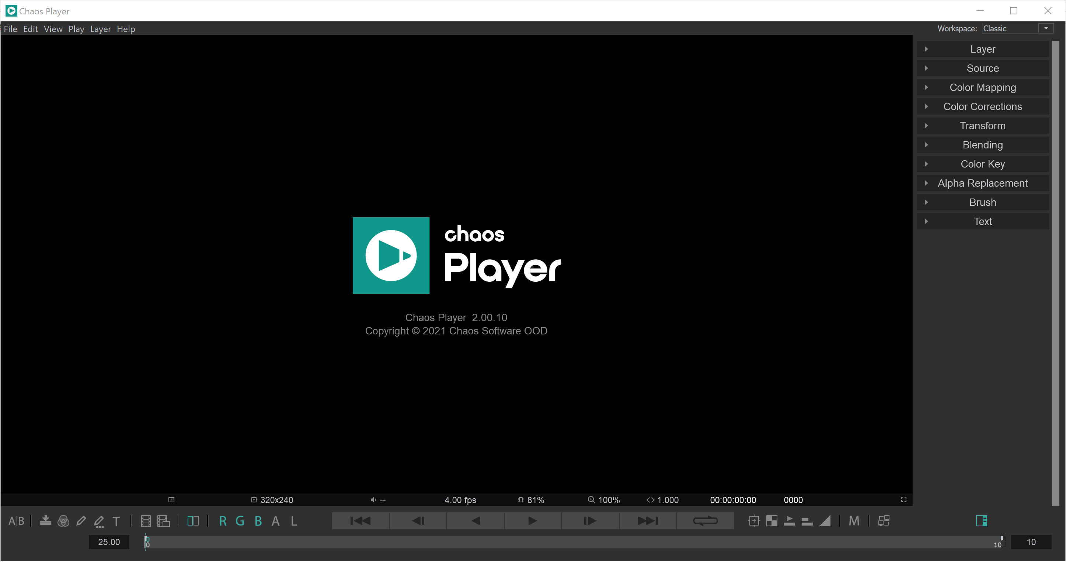
Task: Click the 100% zoom magnifier
Action: click(x=604, y=500)
